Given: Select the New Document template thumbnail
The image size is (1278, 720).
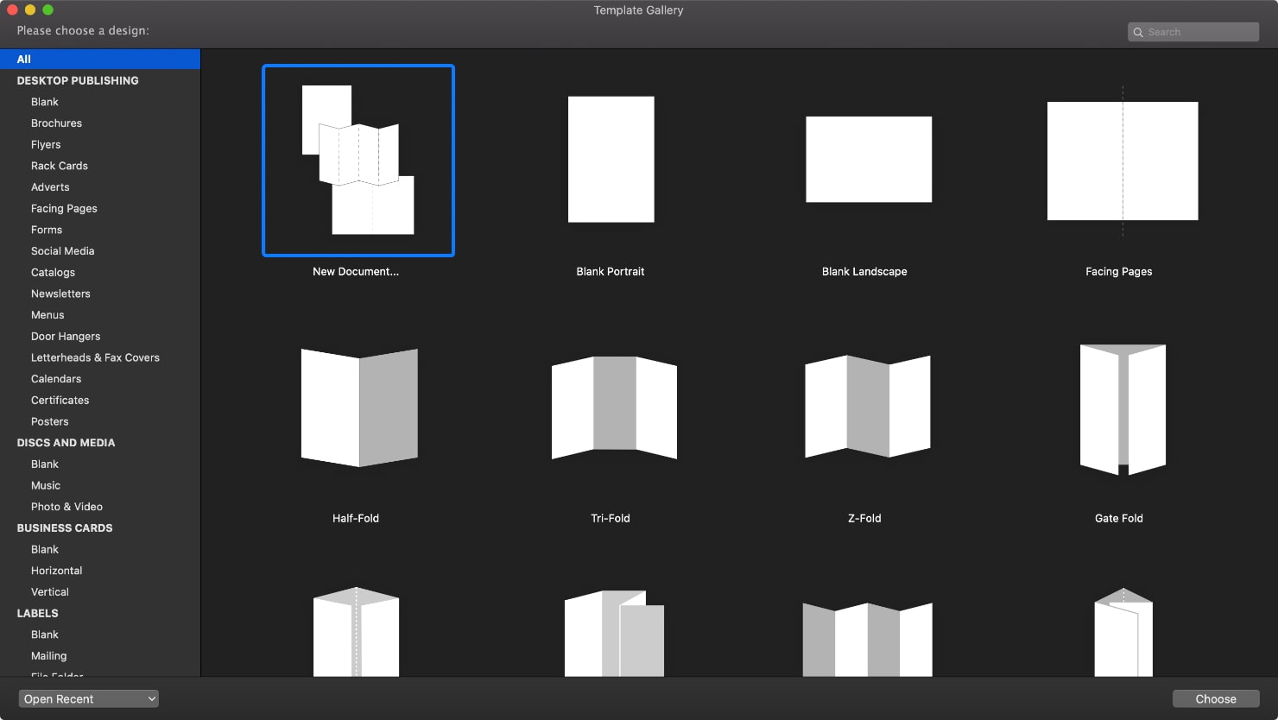Looking at the screenshot, I should pyautogui.click(x=357, y=161).
